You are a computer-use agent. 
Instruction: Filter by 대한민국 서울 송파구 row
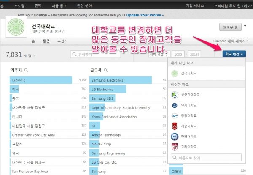pos(48,162)
